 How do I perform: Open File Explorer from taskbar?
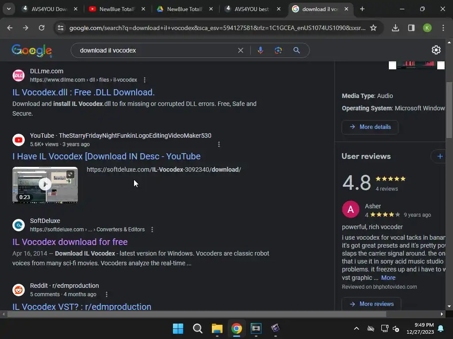tap(217, 328)
